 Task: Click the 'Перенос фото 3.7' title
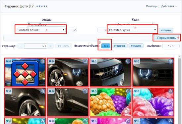tap(19, 6)
